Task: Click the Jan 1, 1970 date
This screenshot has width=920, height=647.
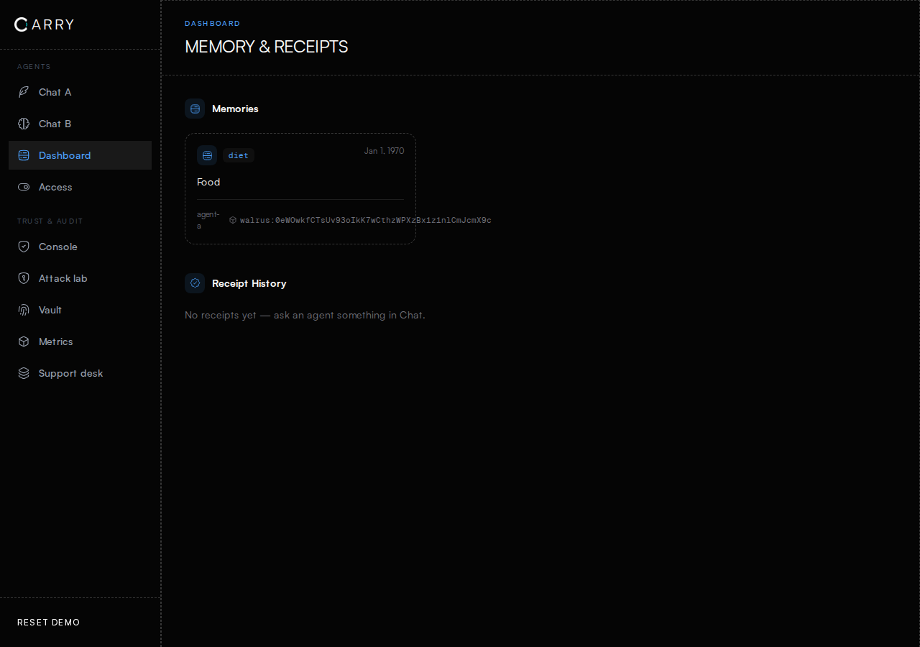Action: click(384, 151)
